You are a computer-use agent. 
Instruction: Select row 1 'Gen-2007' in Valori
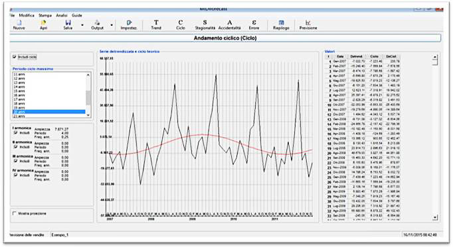363,62
